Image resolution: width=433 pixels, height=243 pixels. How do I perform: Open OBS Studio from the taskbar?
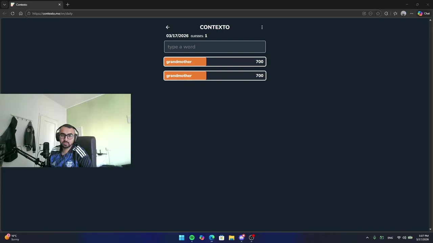pyautogui.click(x=251, y=238)
